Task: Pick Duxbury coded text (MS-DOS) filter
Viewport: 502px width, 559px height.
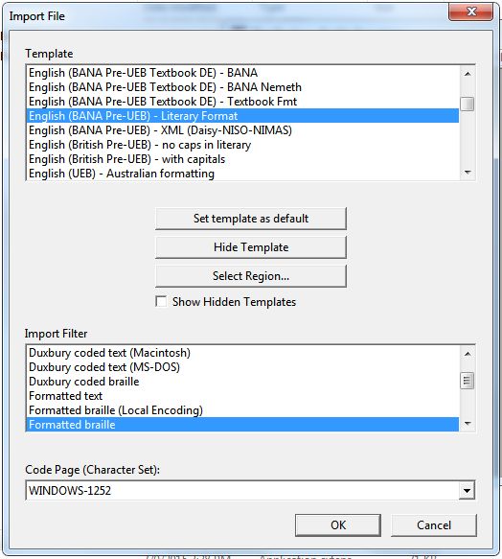Action: pos(242,367)
